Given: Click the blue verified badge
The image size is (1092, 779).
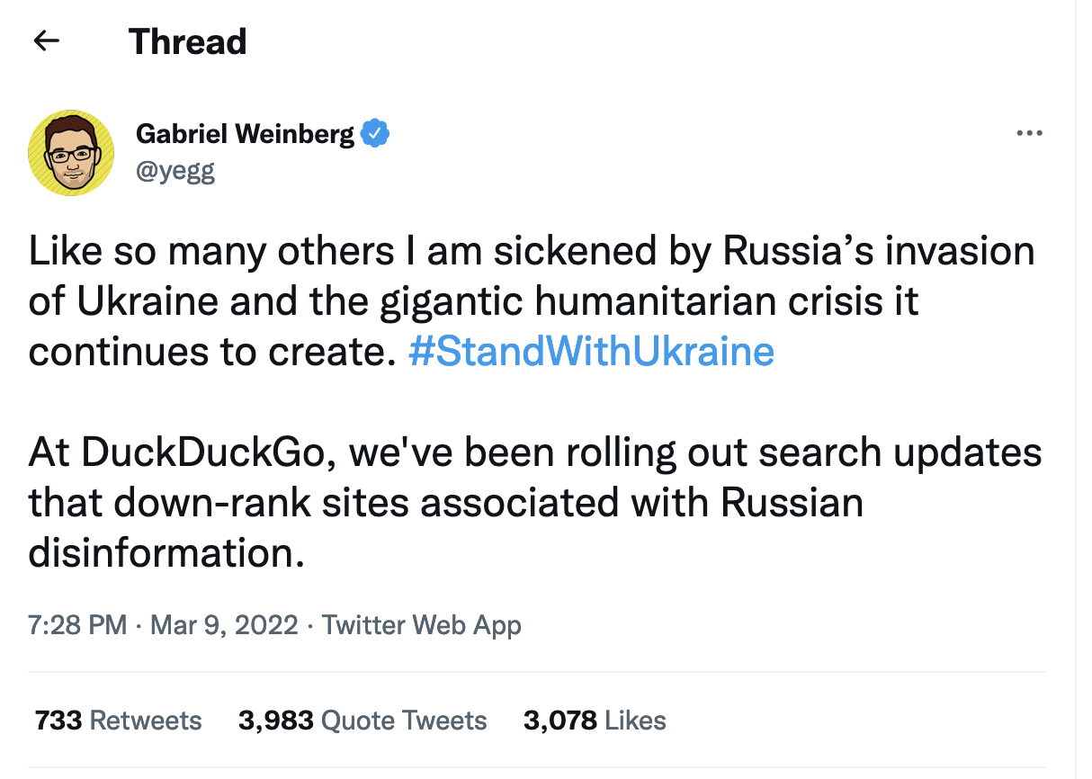Looking at the screenshot, I should (x=374, y=134).
